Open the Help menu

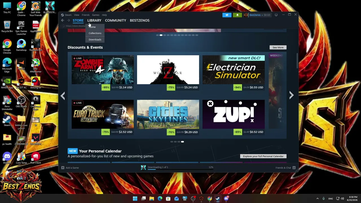pos(104,15)
